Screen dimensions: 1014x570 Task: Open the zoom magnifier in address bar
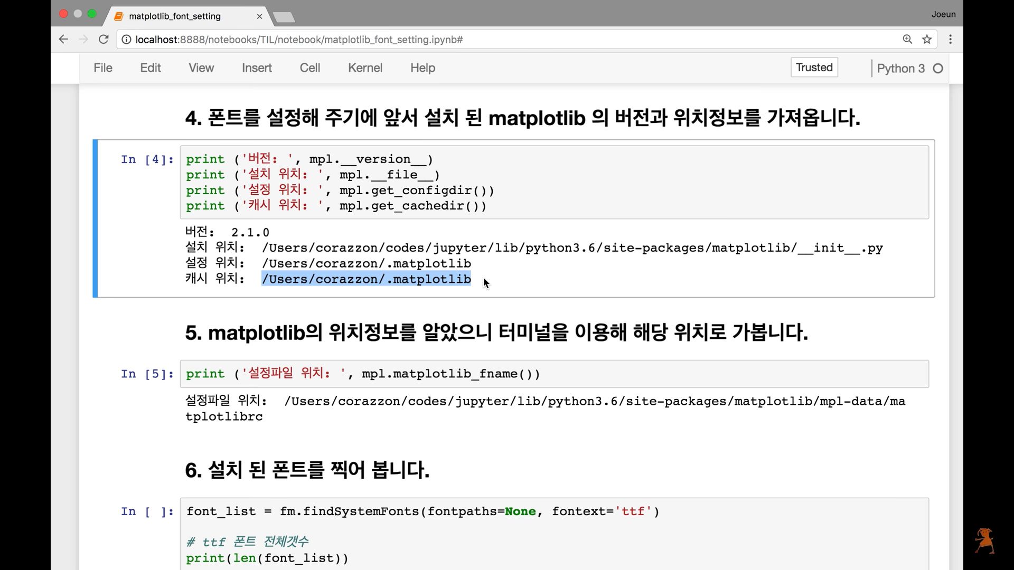(907, 40)
